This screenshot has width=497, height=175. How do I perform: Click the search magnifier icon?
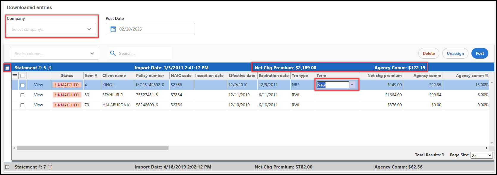tap(113, 53)
